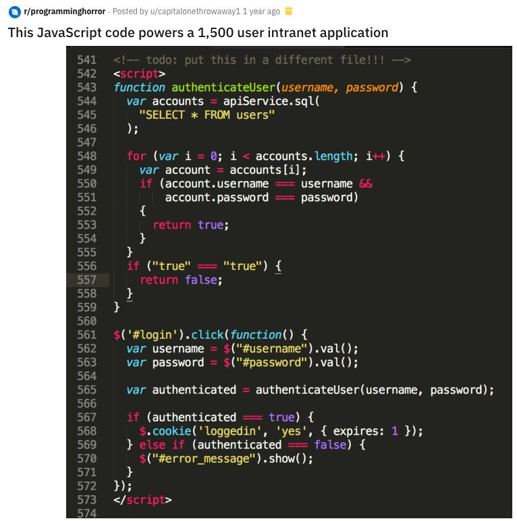Click the r/programminghorror subreddit avatar icon
The width and height of the screenshot is (517, 521).
pos(14,11)
